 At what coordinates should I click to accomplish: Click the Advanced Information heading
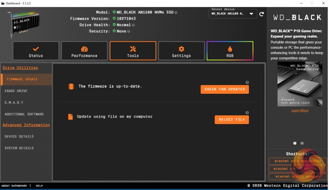tap(26, 125)
